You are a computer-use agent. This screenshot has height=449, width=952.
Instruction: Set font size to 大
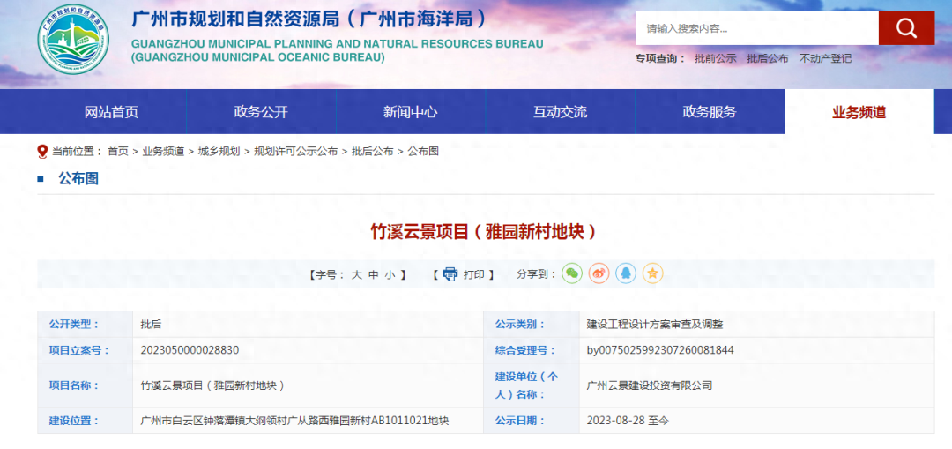(356, 274)
